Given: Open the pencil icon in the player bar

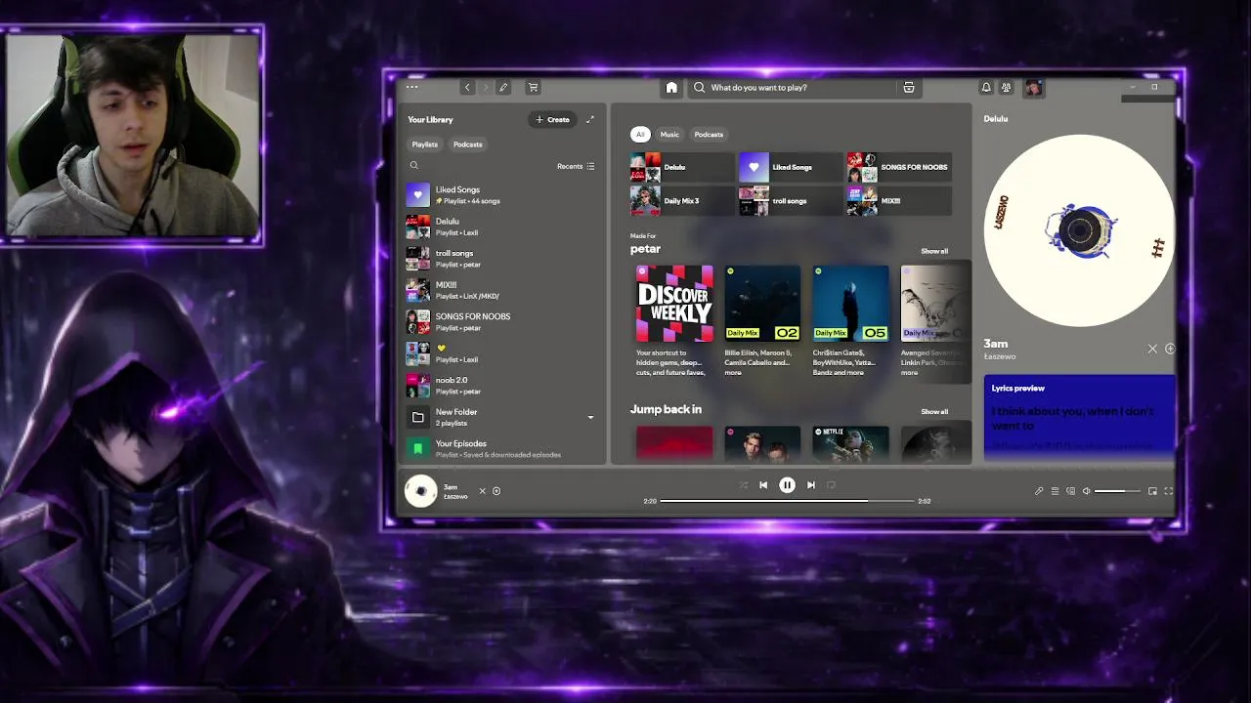Looking at the screenshot, I should 1039,491.
